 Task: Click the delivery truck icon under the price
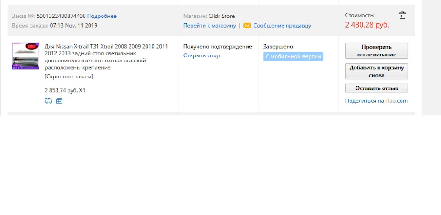[48, 101]
